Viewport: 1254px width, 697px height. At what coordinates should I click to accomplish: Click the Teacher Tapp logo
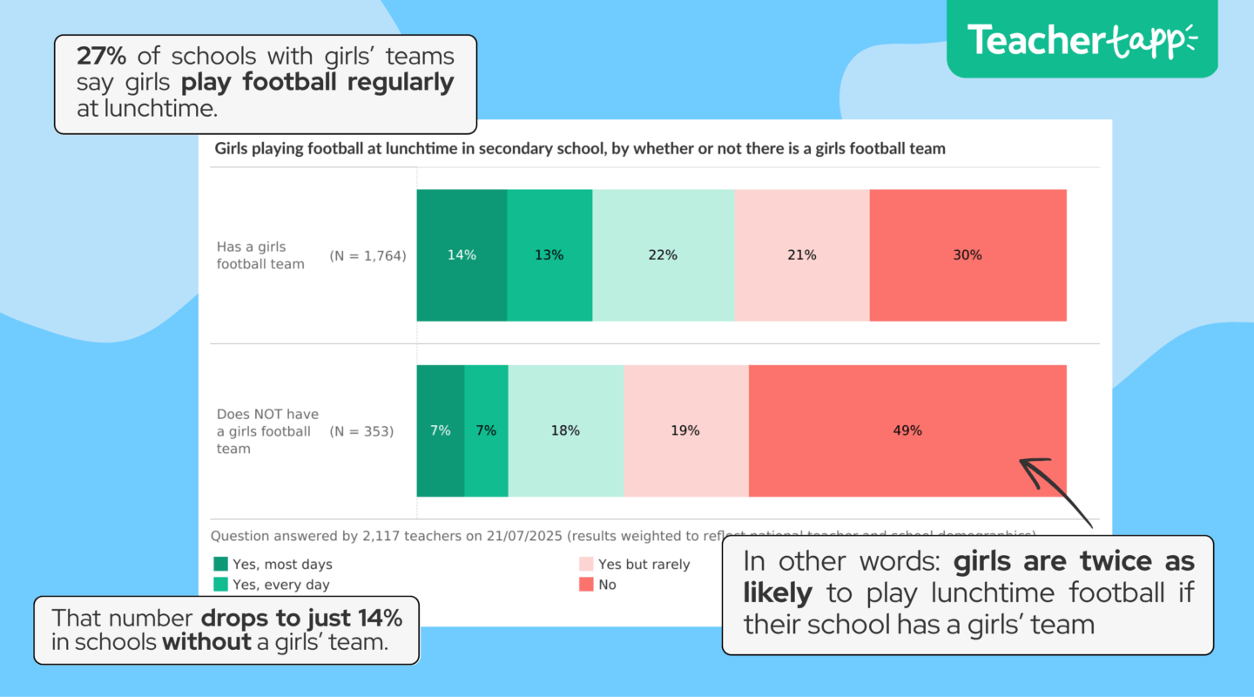(x=1082, y=40)
